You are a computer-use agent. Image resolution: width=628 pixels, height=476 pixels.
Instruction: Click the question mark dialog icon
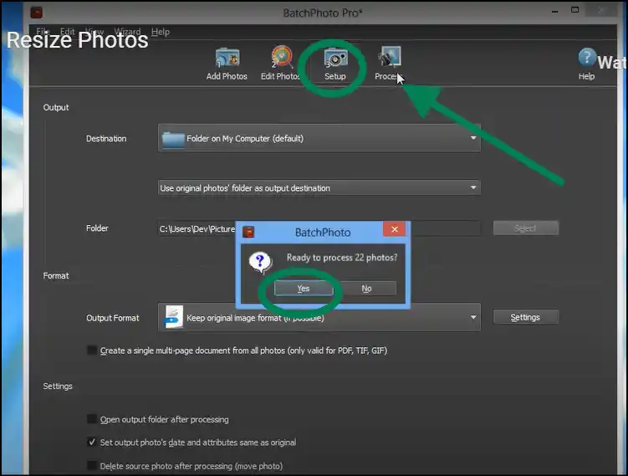[x=260, y=263]
